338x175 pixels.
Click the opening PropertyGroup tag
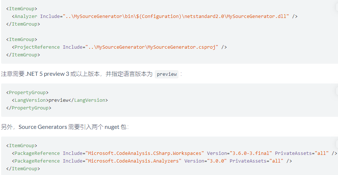click(27, 93)
